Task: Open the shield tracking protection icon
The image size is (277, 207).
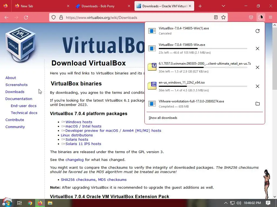Action: [x=54, y=18]
